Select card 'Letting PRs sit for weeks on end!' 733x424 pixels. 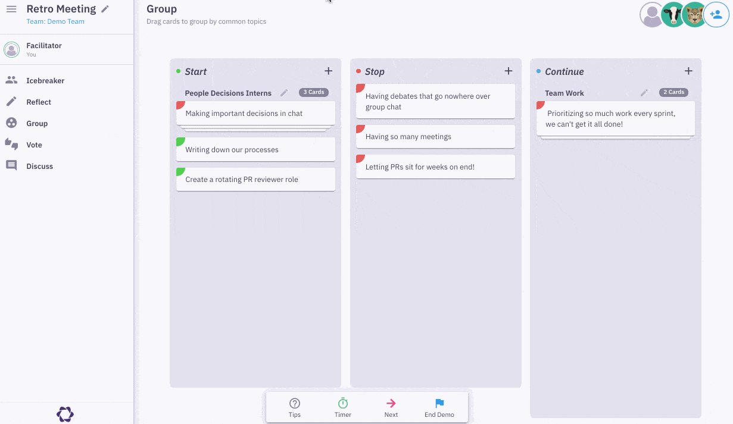point(435,167)
